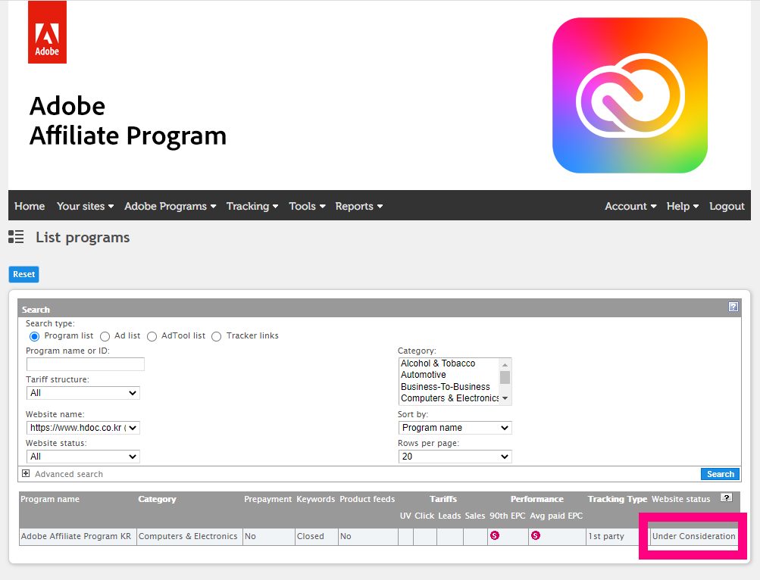Open the Search panel help icon

click(x=733, y=307)
